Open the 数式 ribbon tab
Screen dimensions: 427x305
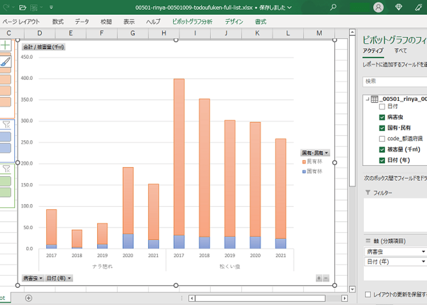click(58, 22)
